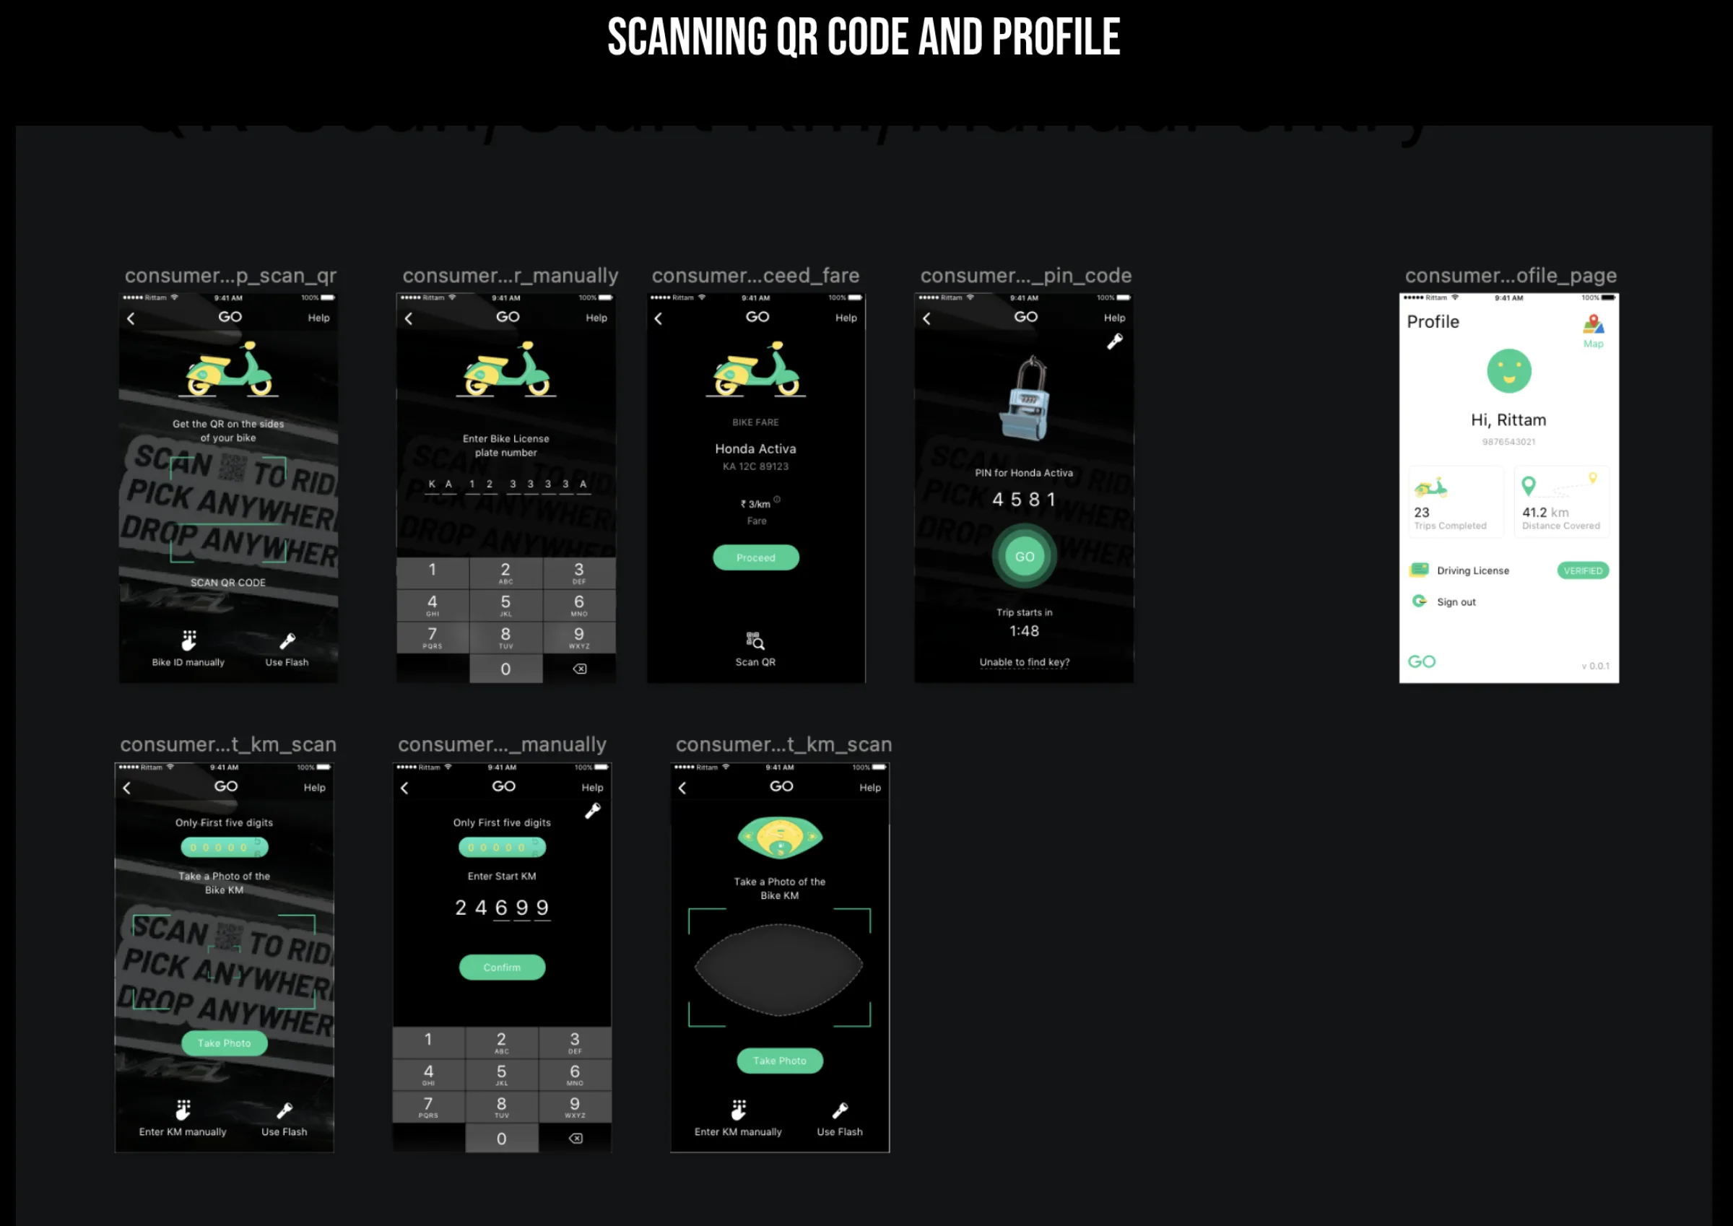The image size is (1733, 1226).
Task: Tap Help on r_manually license plate screen
Action: pos(596,318)
